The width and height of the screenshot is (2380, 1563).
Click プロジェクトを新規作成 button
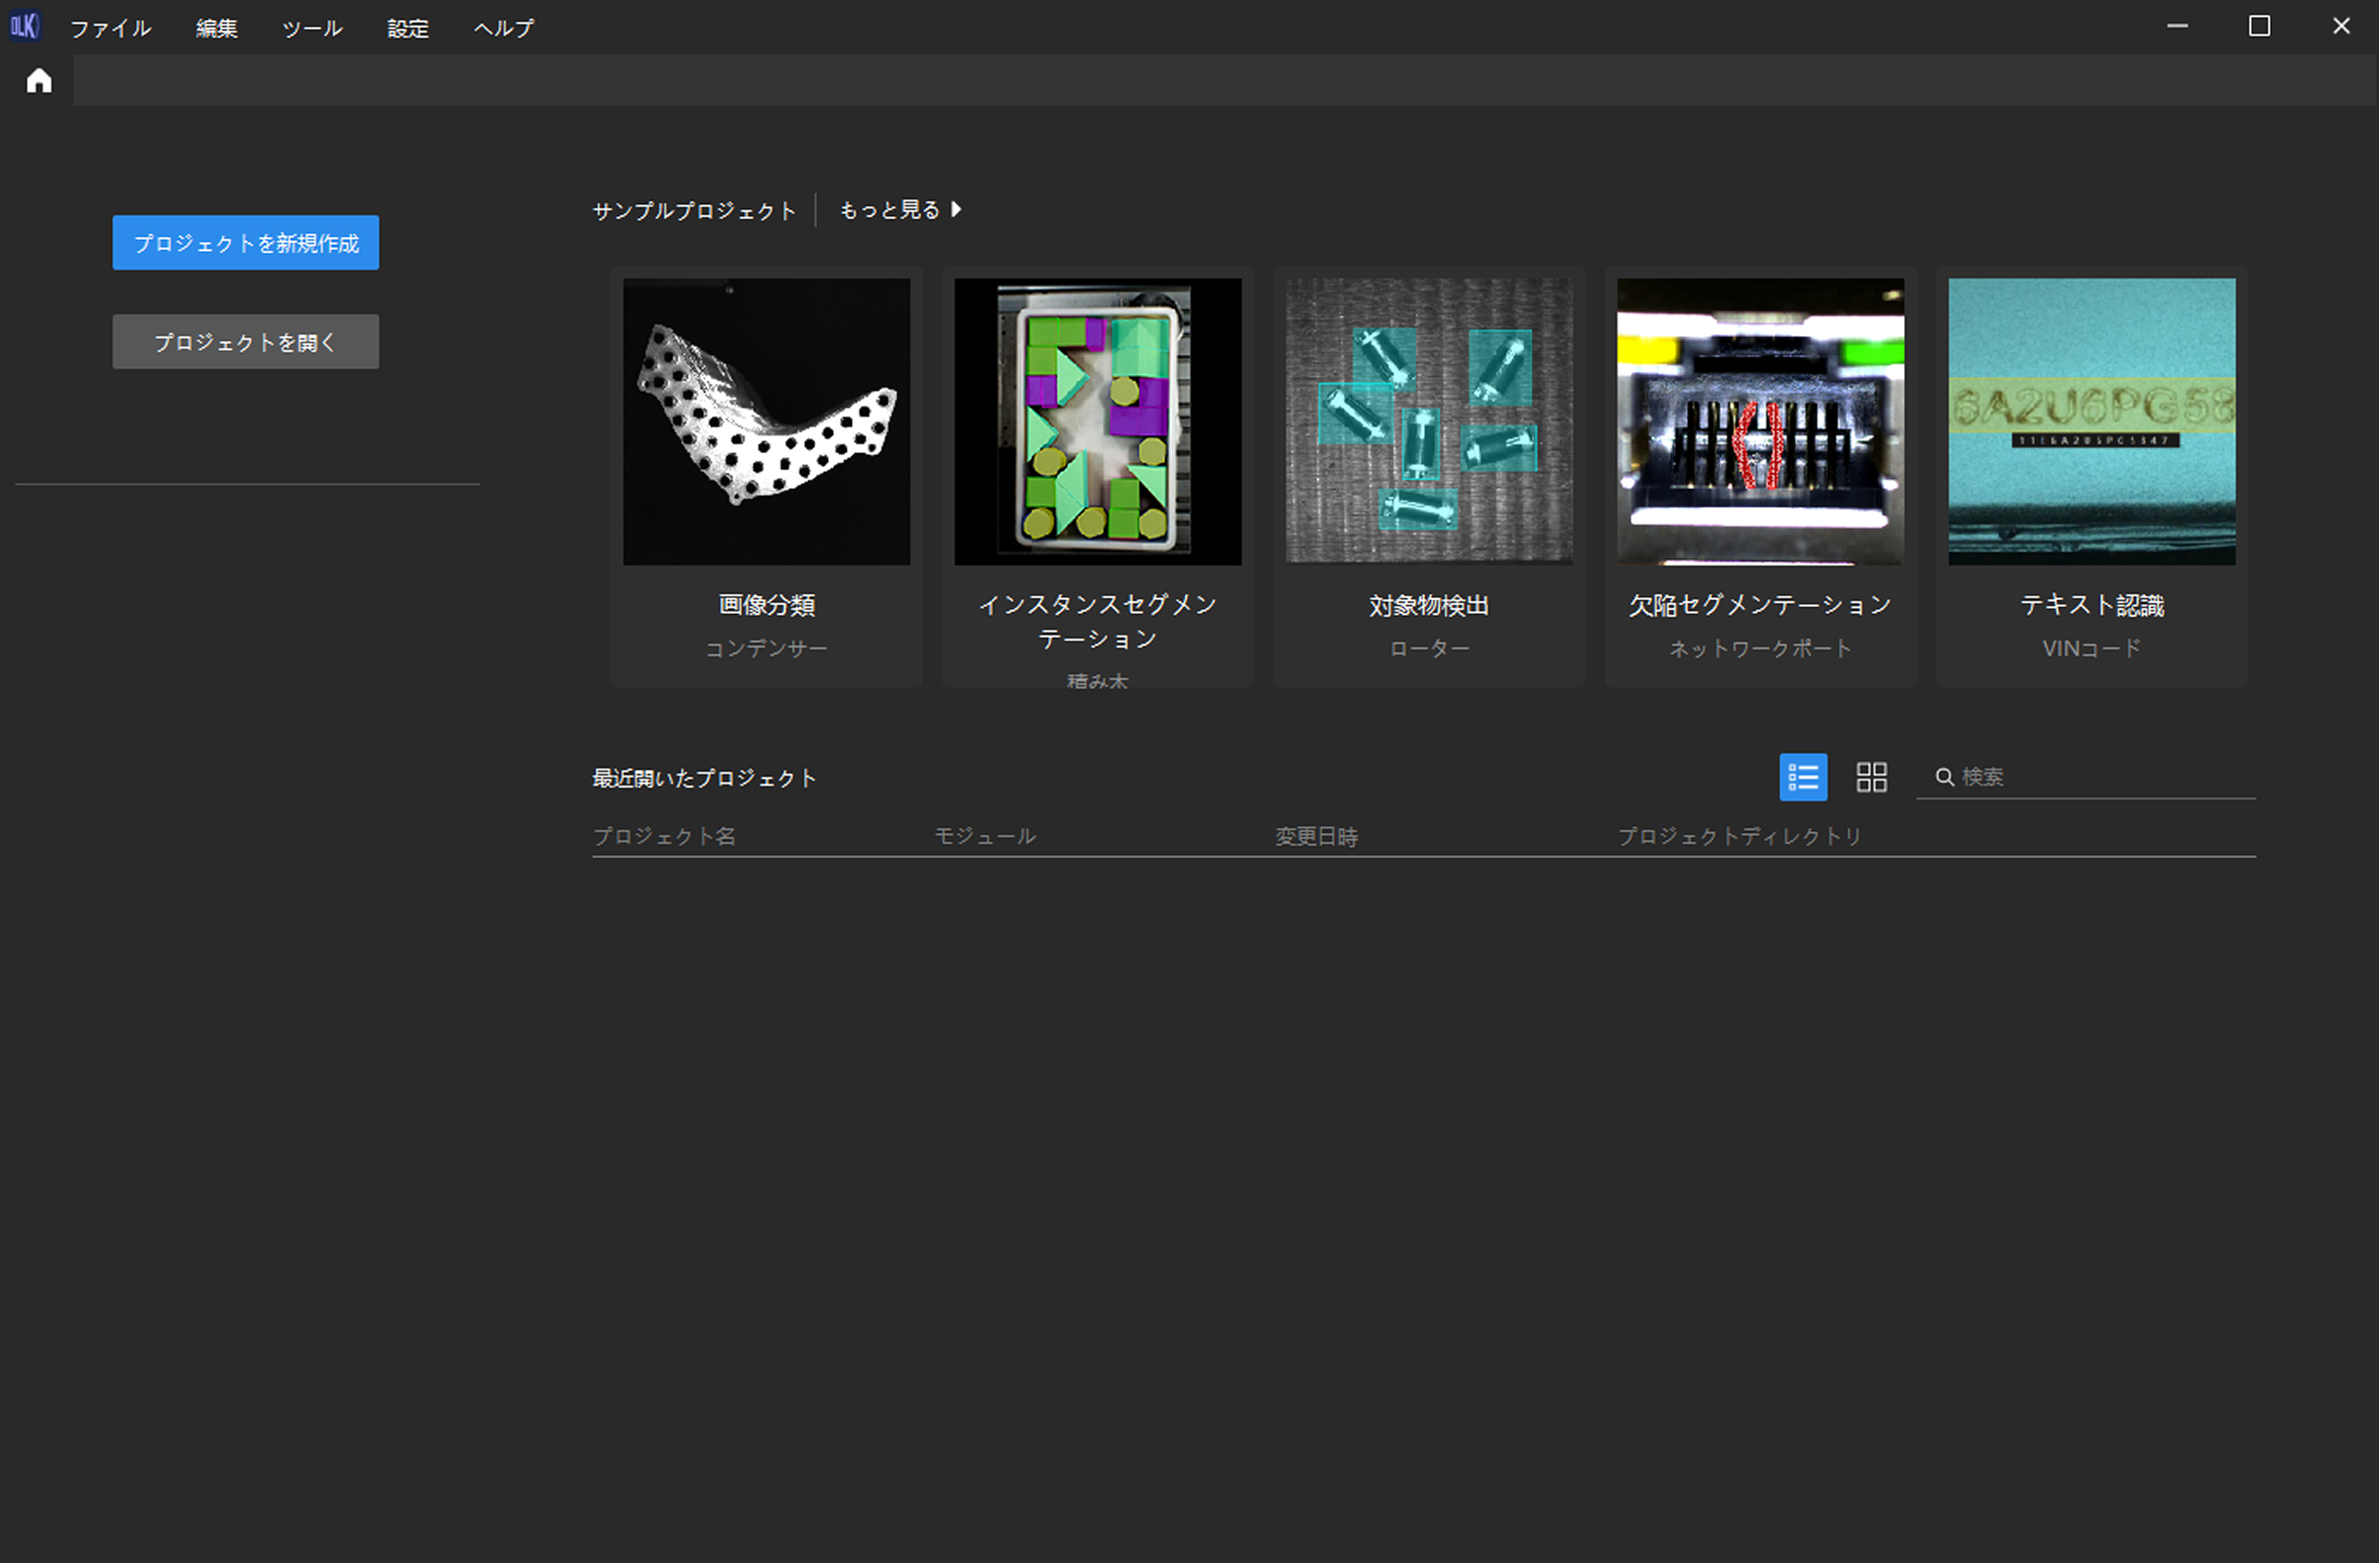pyautogui.click(x=245, y=243)
